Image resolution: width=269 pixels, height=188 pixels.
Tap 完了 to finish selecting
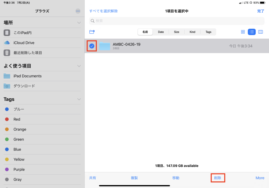[261, 11]
